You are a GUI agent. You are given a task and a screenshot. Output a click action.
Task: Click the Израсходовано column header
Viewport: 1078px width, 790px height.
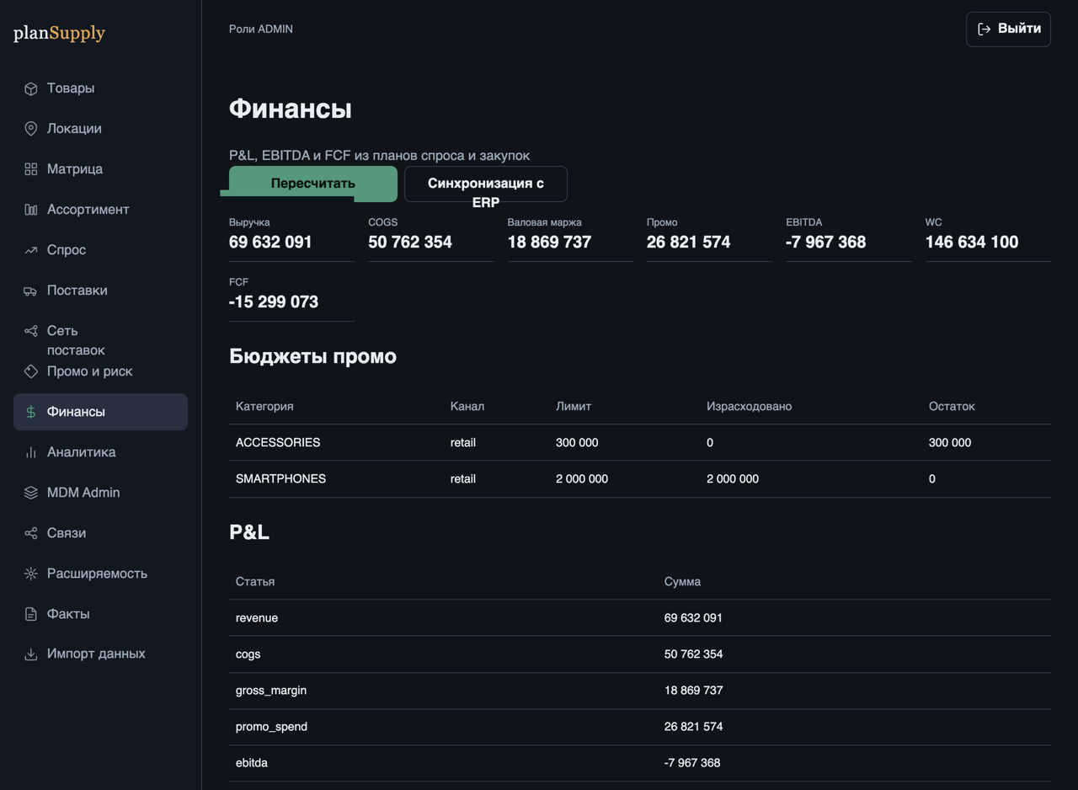[x=750, y=406]
